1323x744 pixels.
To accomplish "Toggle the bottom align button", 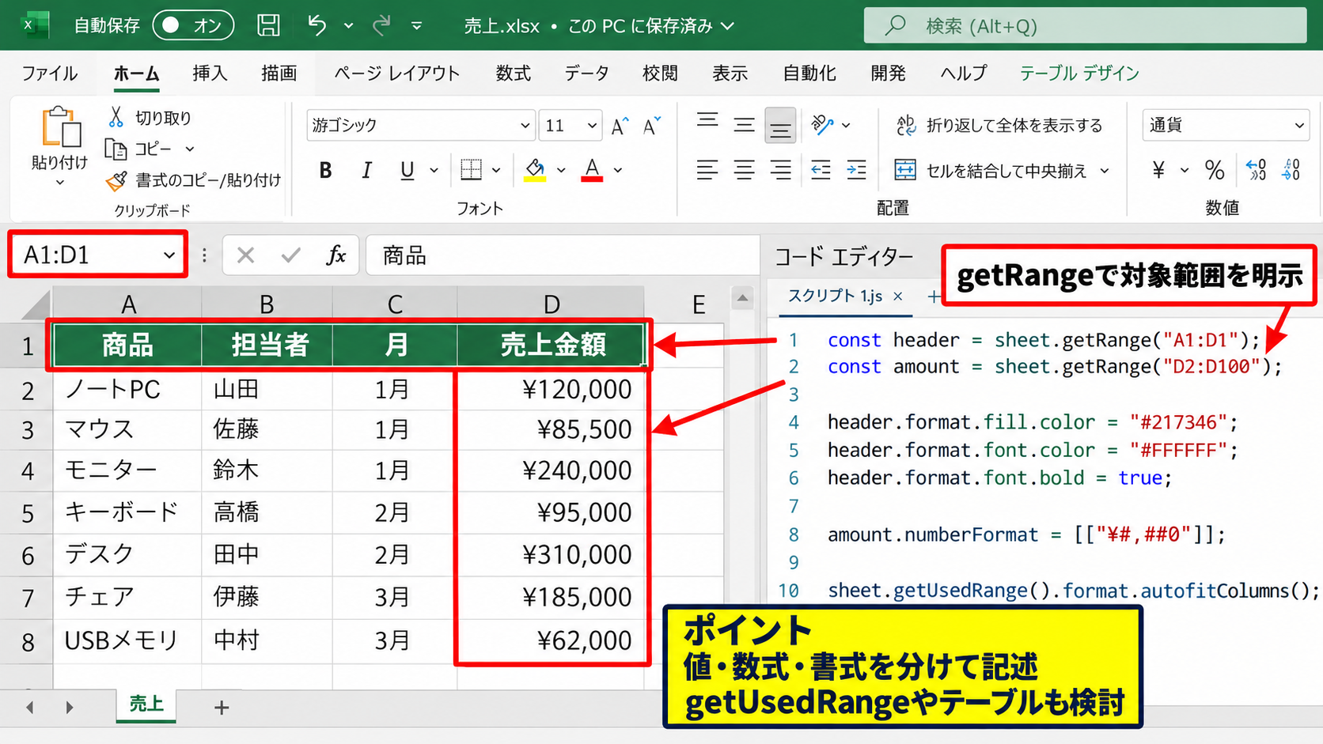I will pyautogui.click(x=780, y=126).
